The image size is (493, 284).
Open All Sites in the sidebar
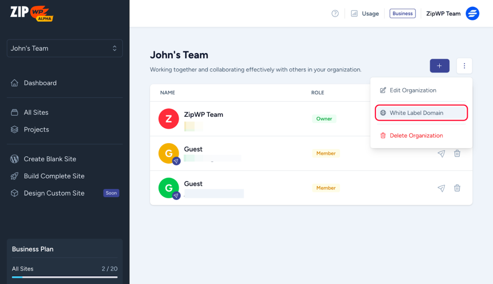36,112
